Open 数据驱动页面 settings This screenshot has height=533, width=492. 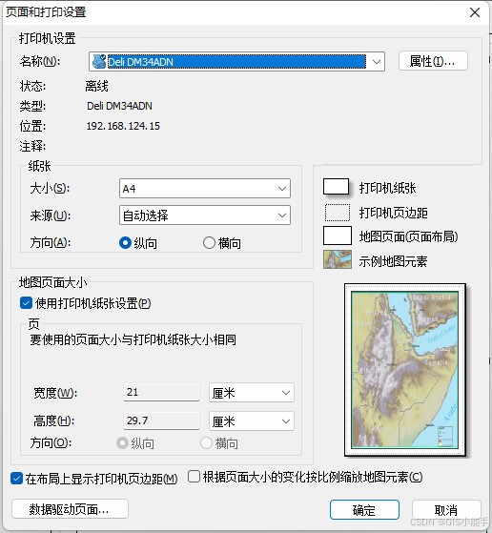click(x=70, y=509)
